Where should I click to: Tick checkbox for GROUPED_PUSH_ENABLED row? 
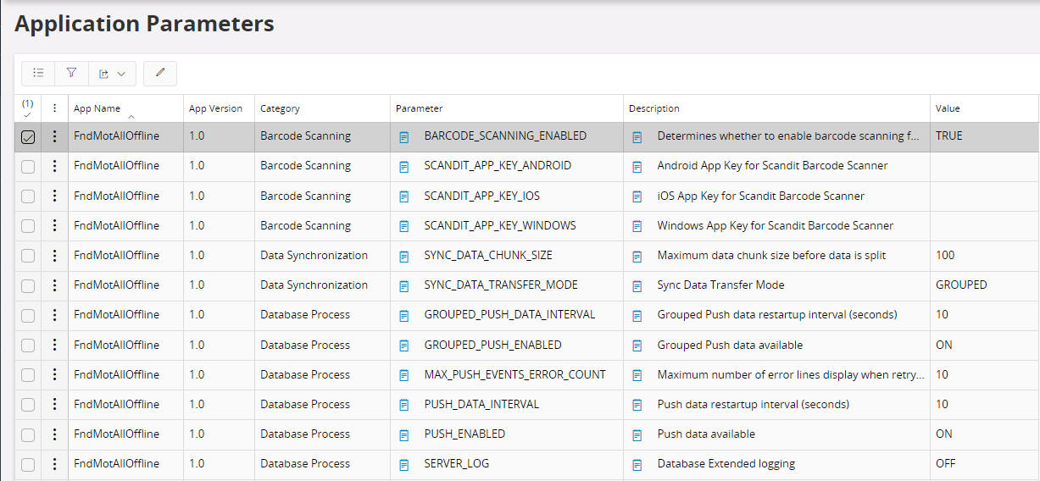tap(28, 346)
